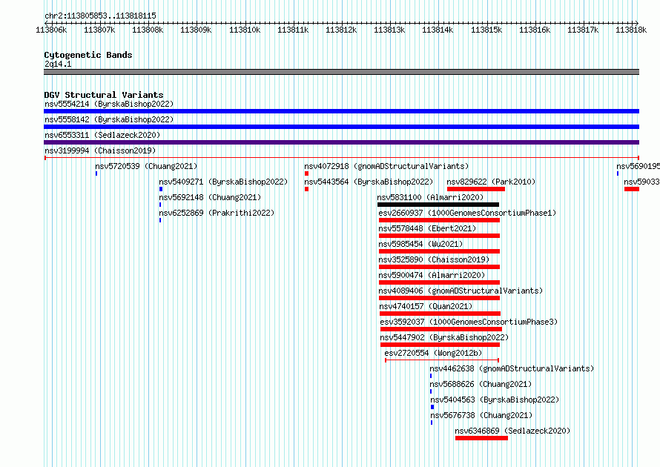The height and width of the screenshot is (467, 660).
Task: Click the 113806k ruler tick label
Action: 51,30
